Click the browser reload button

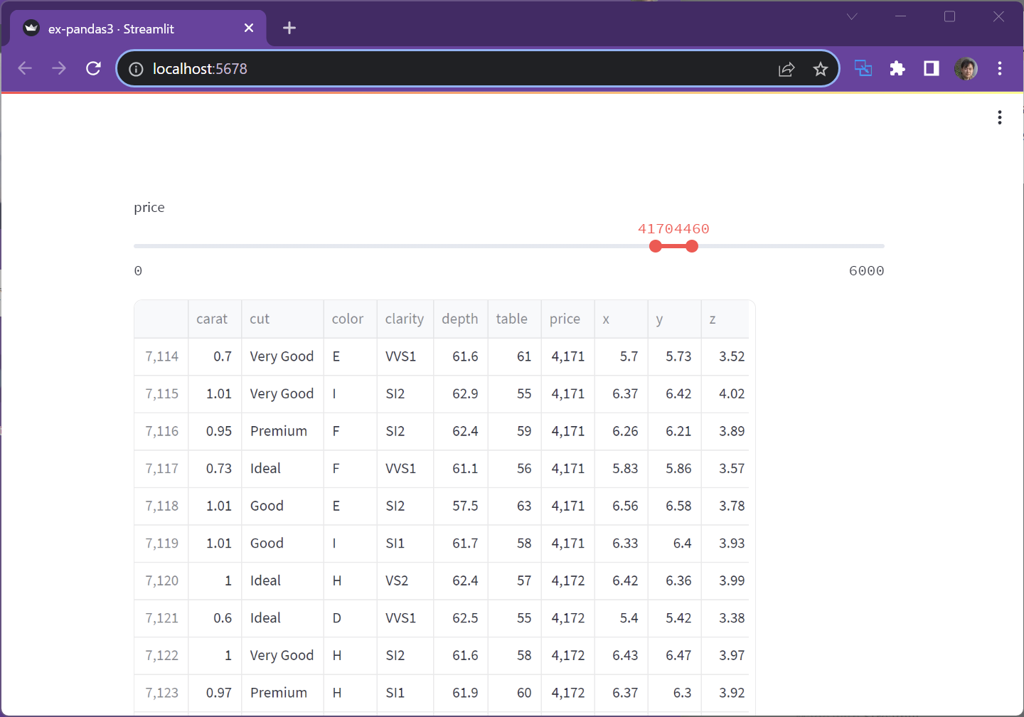click(x=93, y=68)
